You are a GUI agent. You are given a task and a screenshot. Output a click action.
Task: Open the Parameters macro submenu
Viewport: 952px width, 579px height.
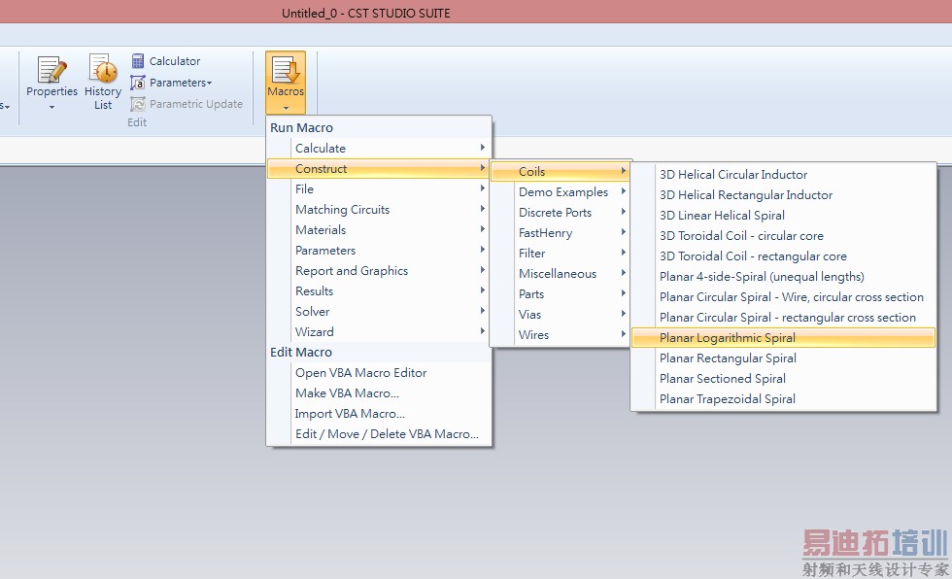[x=379, y=250]
